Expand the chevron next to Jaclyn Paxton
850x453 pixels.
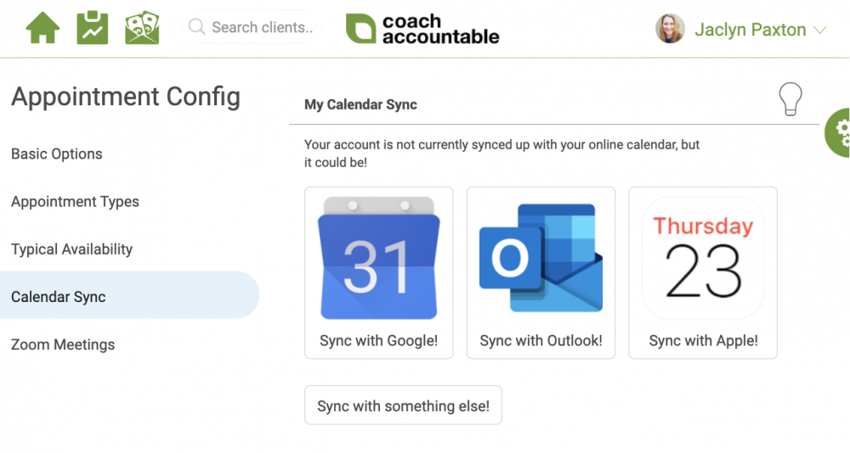pos(820,31)
